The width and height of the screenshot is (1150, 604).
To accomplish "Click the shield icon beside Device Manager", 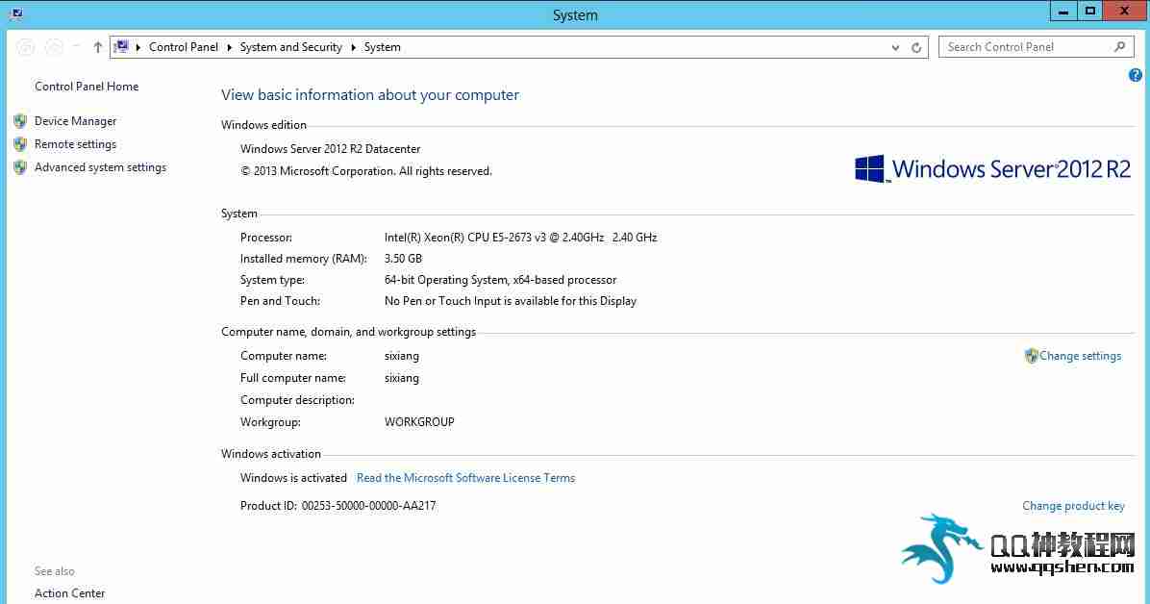I will coord(20,121).
